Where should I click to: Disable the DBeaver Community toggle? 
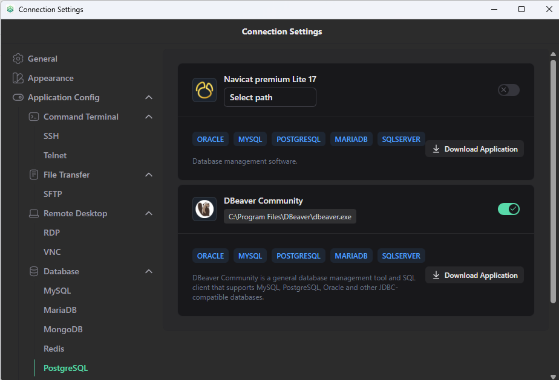[508, 209]
